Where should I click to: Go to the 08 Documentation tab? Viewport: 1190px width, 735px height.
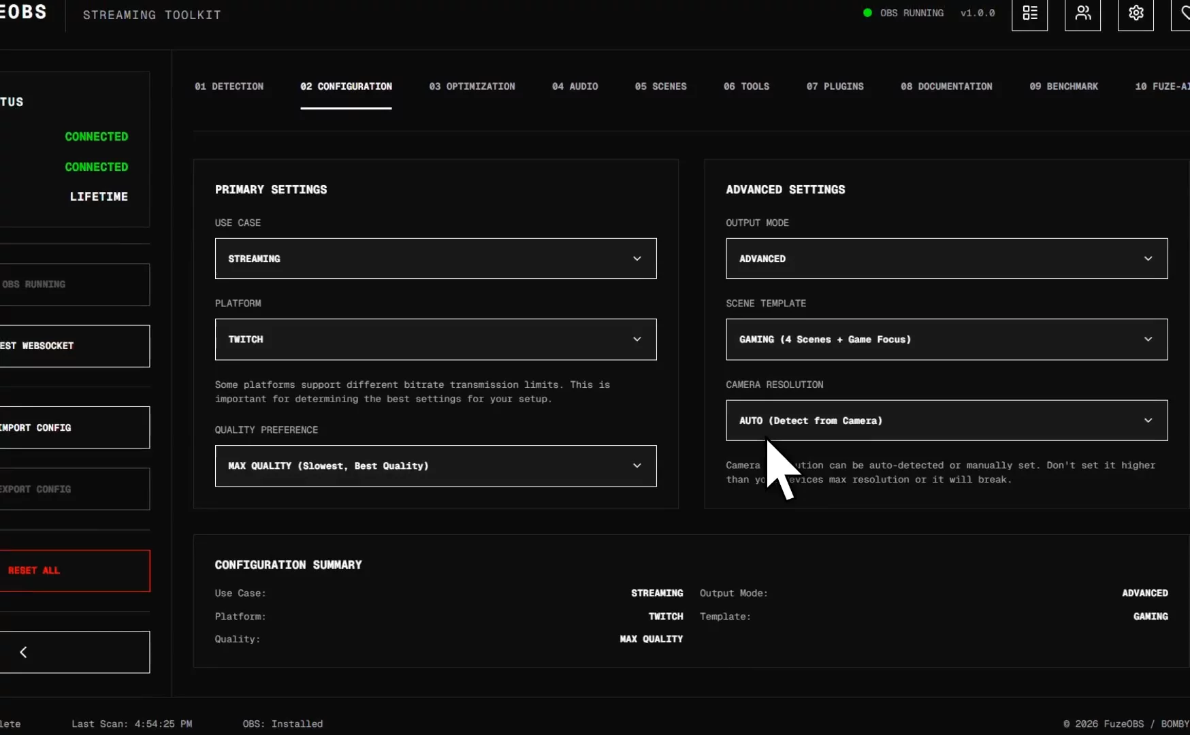tap(946, 86)
